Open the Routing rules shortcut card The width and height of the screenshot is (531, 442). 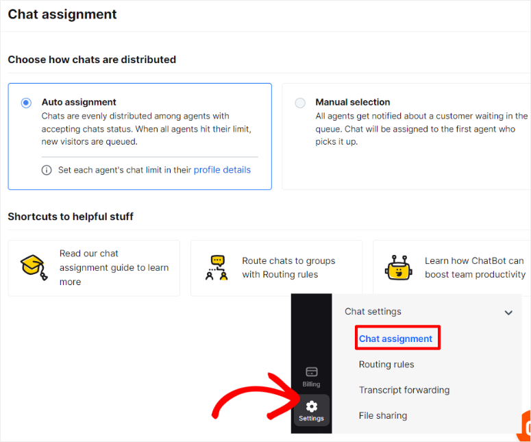[276, 268]
